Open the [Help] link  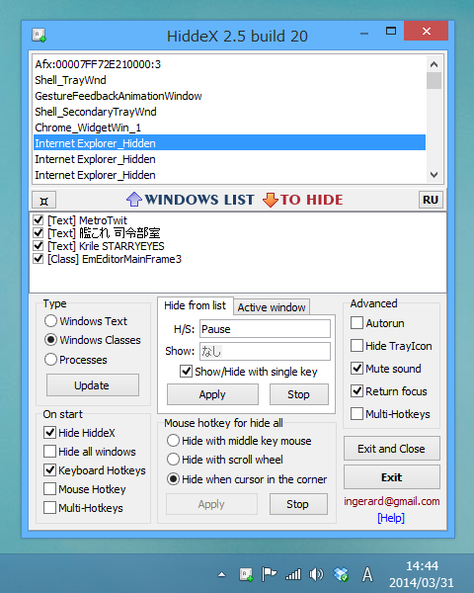391,518
